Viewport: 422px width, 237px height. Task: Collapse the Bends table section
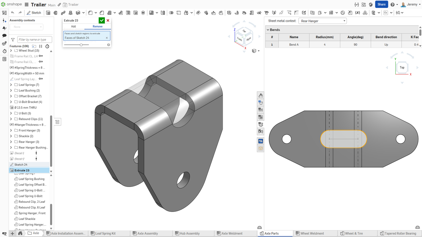point(268,30)
